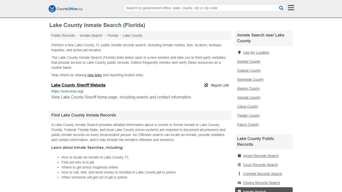Click the search magnifier icon
Viewport: 342px width, 192px height.
(x=281, y=8)
